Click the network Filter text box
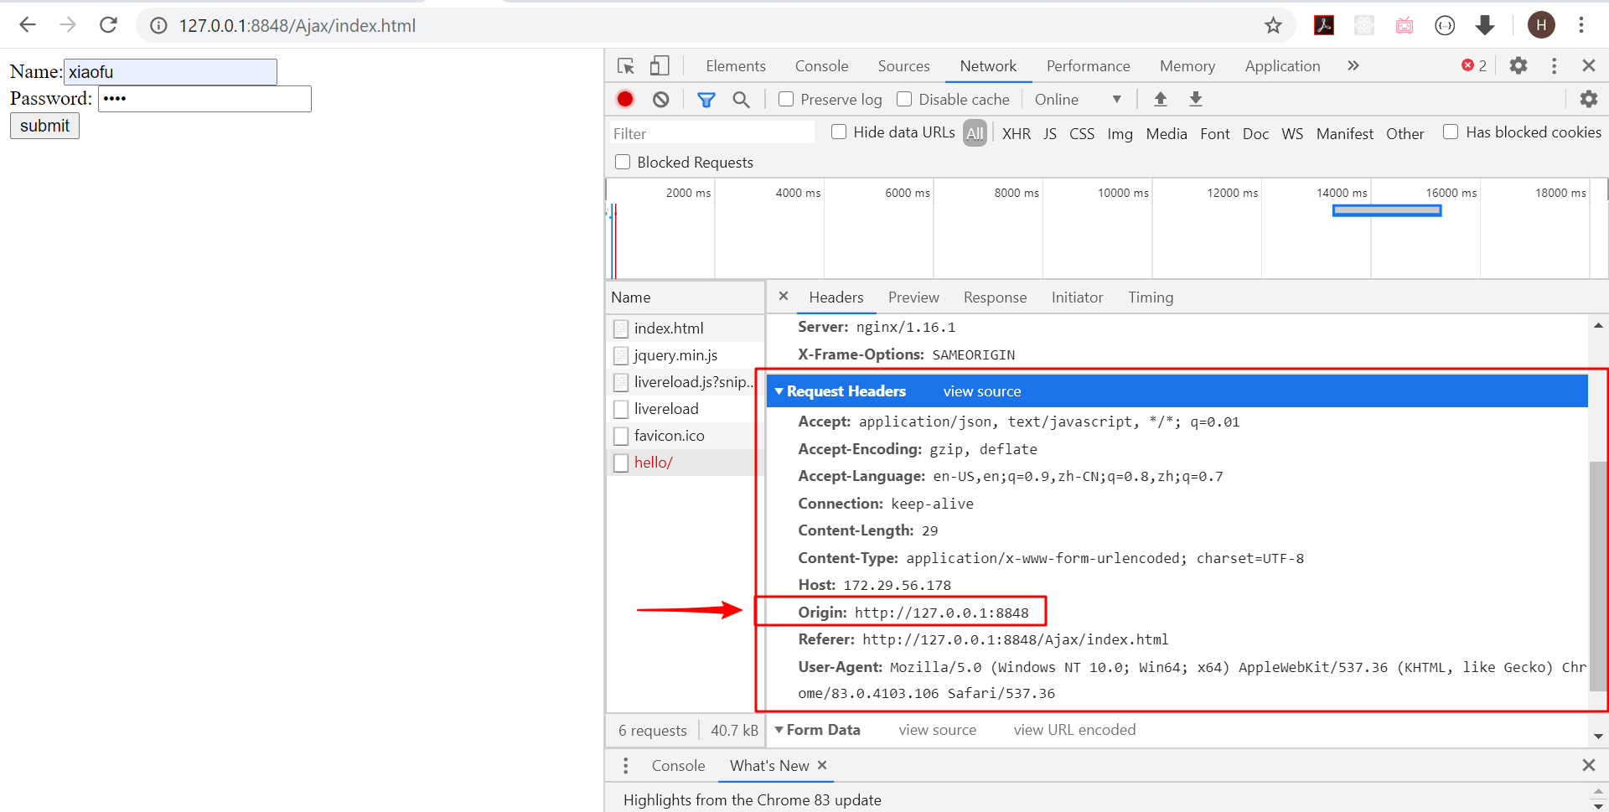The image size is (1609, 812). 711,133
